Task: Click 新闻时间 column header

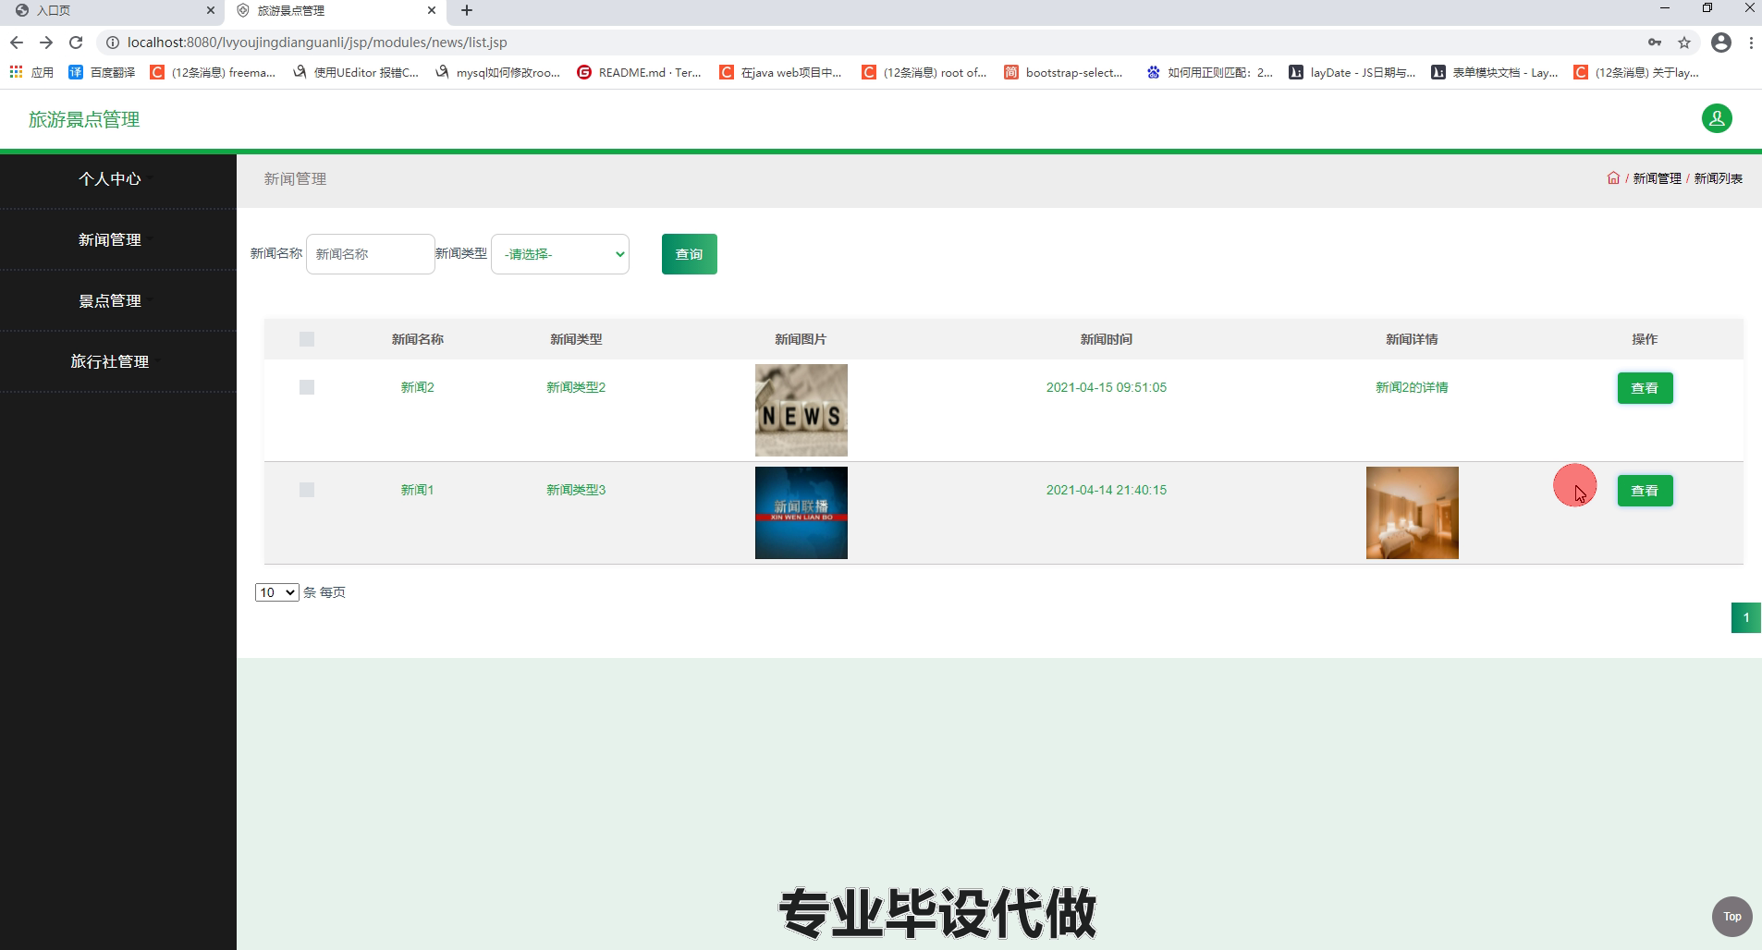Action: tap(1107, 339)
